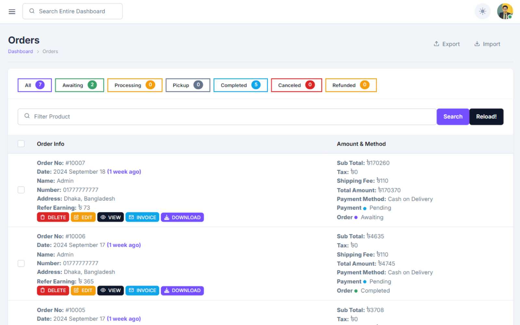Click 'Sub Total: ৳3708' text
This screenshot has height=325, width=520.
(x=360, y=310)
